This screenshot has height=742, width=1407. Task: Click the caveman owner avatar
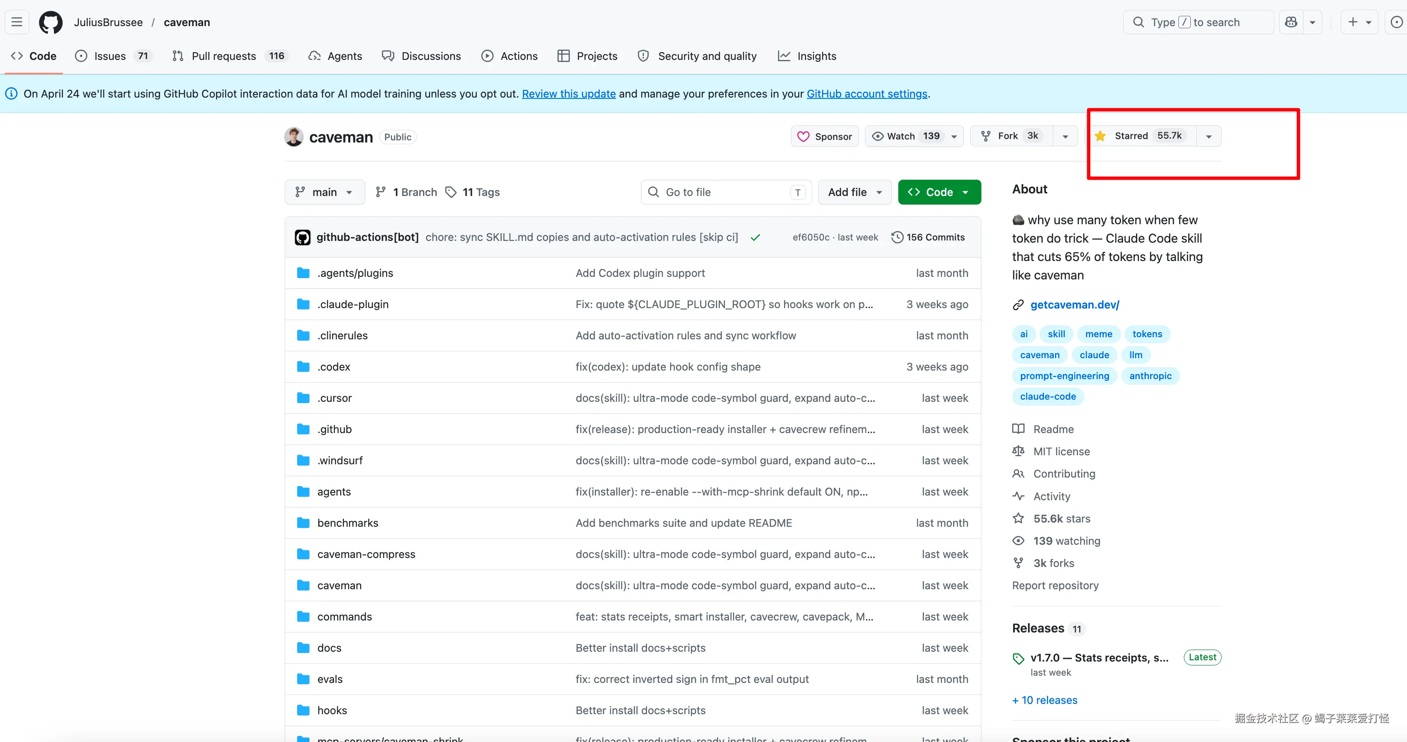(x=294, y=137)
